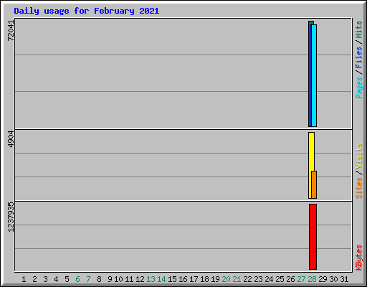Click the orange Sites bar on day 28
This screenshot has height=287, width=367.
point(314,184)
